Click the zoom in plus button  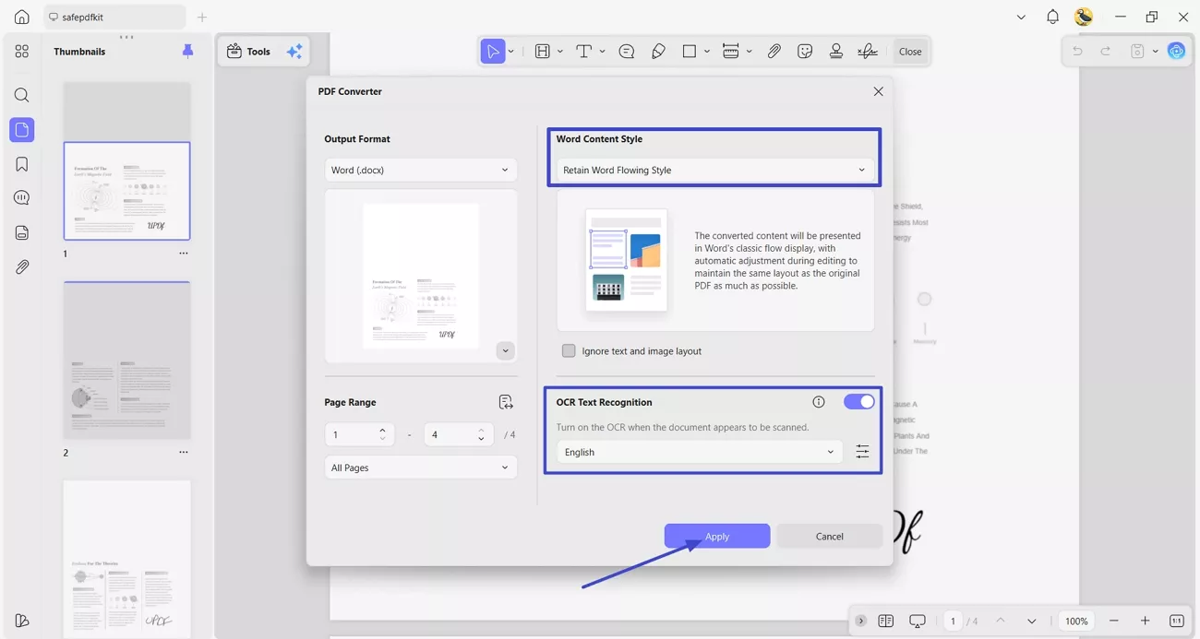point(1146,621)
